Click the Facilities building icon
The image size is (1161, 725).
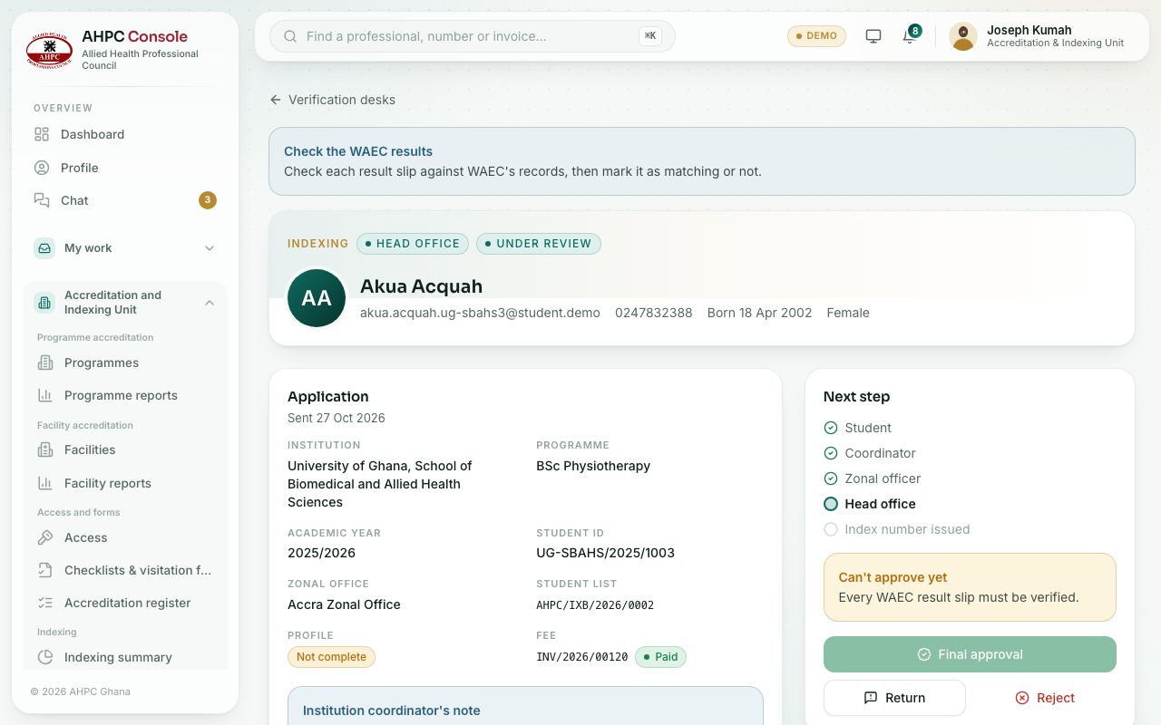45,449
